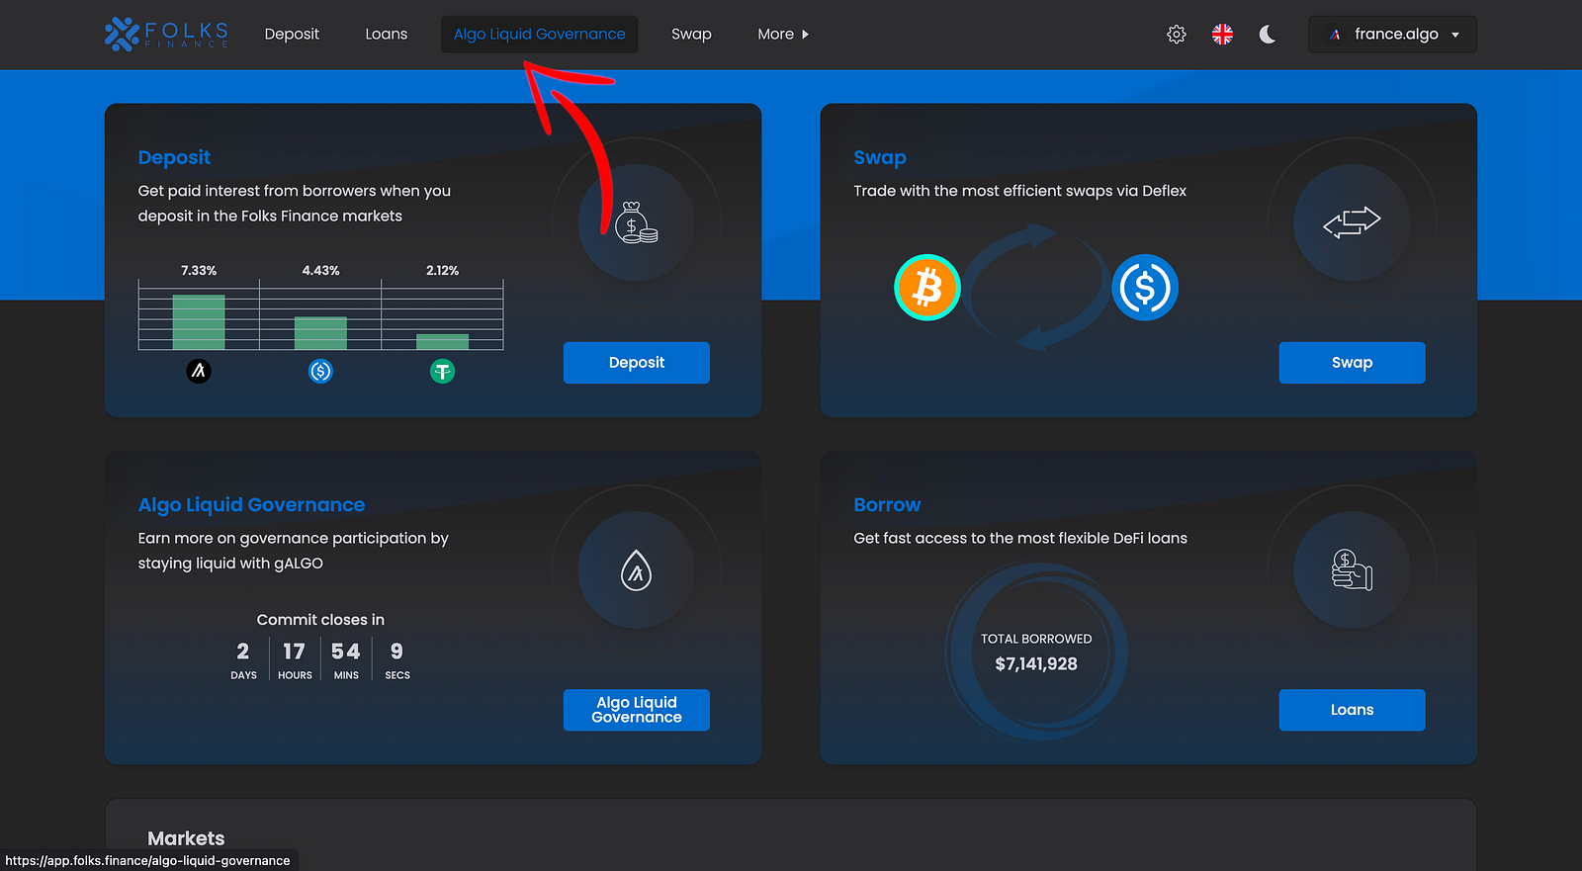The image size is (1582, 871).
Task: Click the 7.33% green bar in chart
Action: click(199, 322)
